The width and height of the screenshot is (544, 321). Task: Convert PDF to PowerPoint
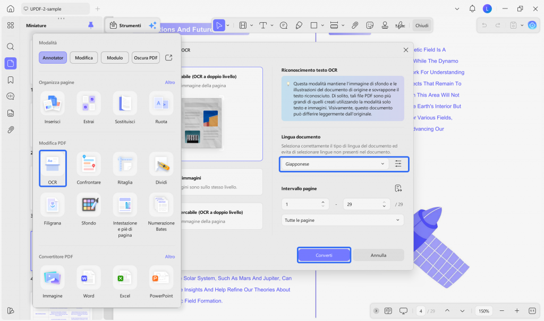[x=161, y=282]
